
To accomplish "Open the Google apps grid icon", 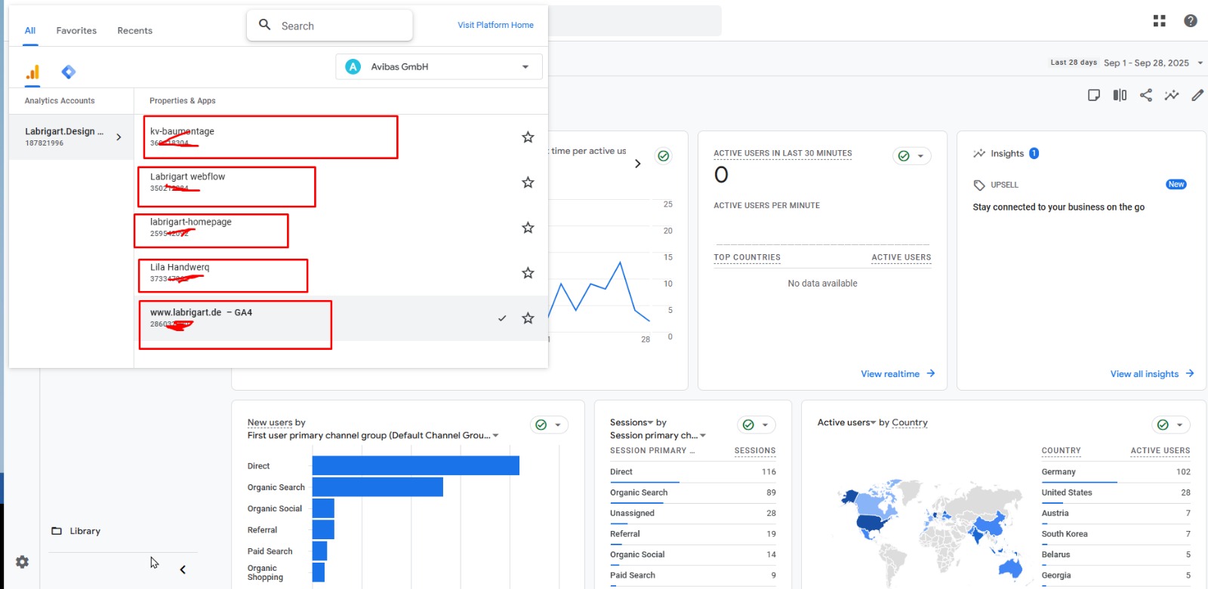I will pos(1160,21).
